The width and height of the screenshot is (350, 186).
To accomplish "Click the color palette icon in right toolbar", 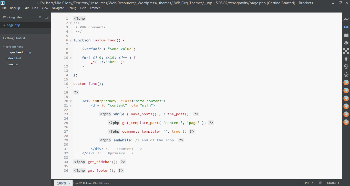I will click(x=346, y=43).
